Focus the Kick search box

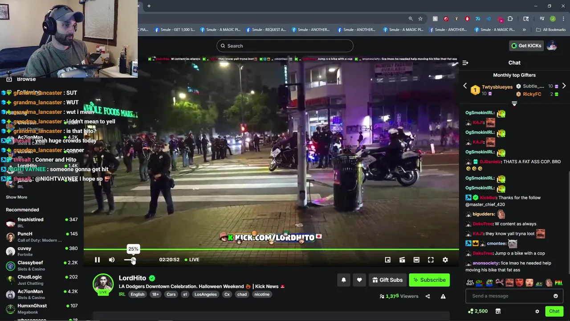285,46
